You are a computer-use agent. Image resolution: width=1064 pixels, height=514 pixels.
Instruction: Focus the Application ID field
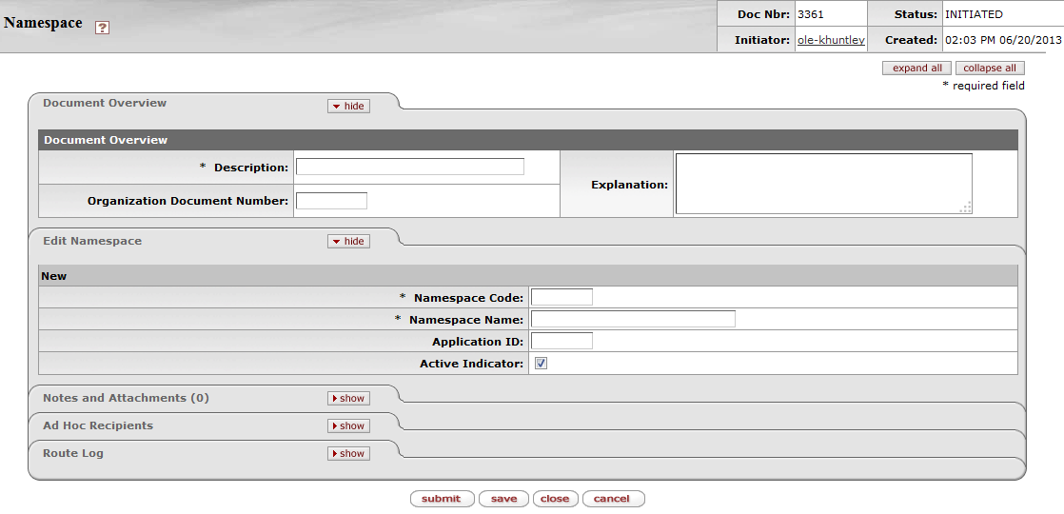click(562, 341)
